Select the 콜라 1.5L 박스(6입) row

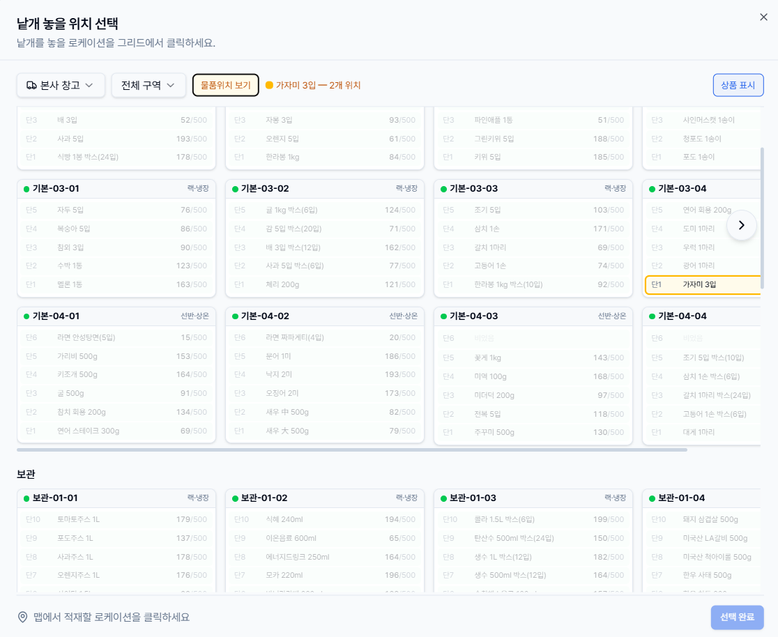533,520
